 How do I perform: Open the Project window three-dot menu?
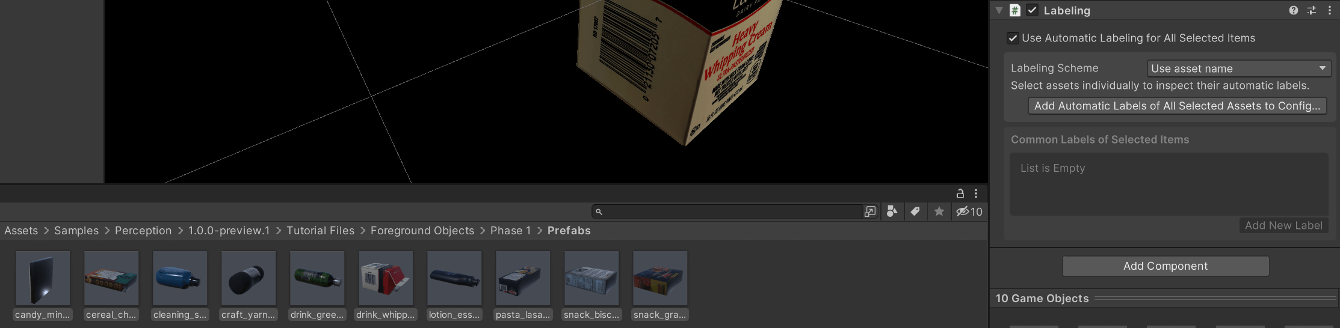(976, 193)
